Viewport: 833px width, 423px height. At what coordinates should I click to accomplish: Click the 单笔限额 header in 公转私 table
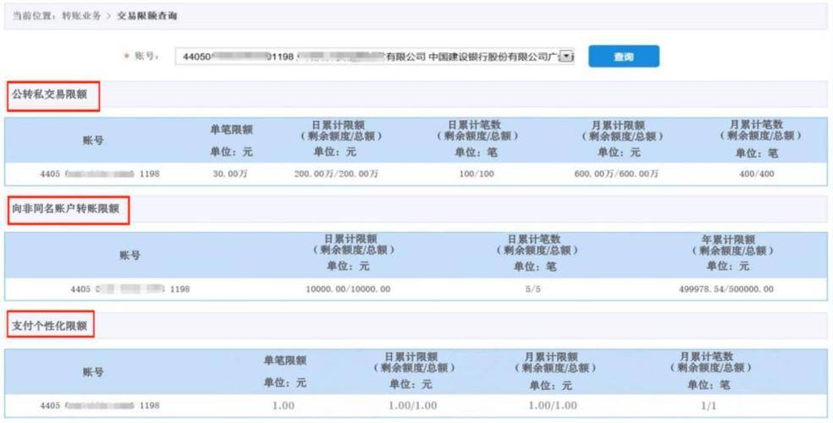click(232, 130)
